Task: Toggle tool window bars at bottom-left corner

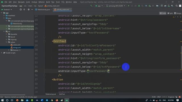Action: pyautogui.click(x=1, y=97)
